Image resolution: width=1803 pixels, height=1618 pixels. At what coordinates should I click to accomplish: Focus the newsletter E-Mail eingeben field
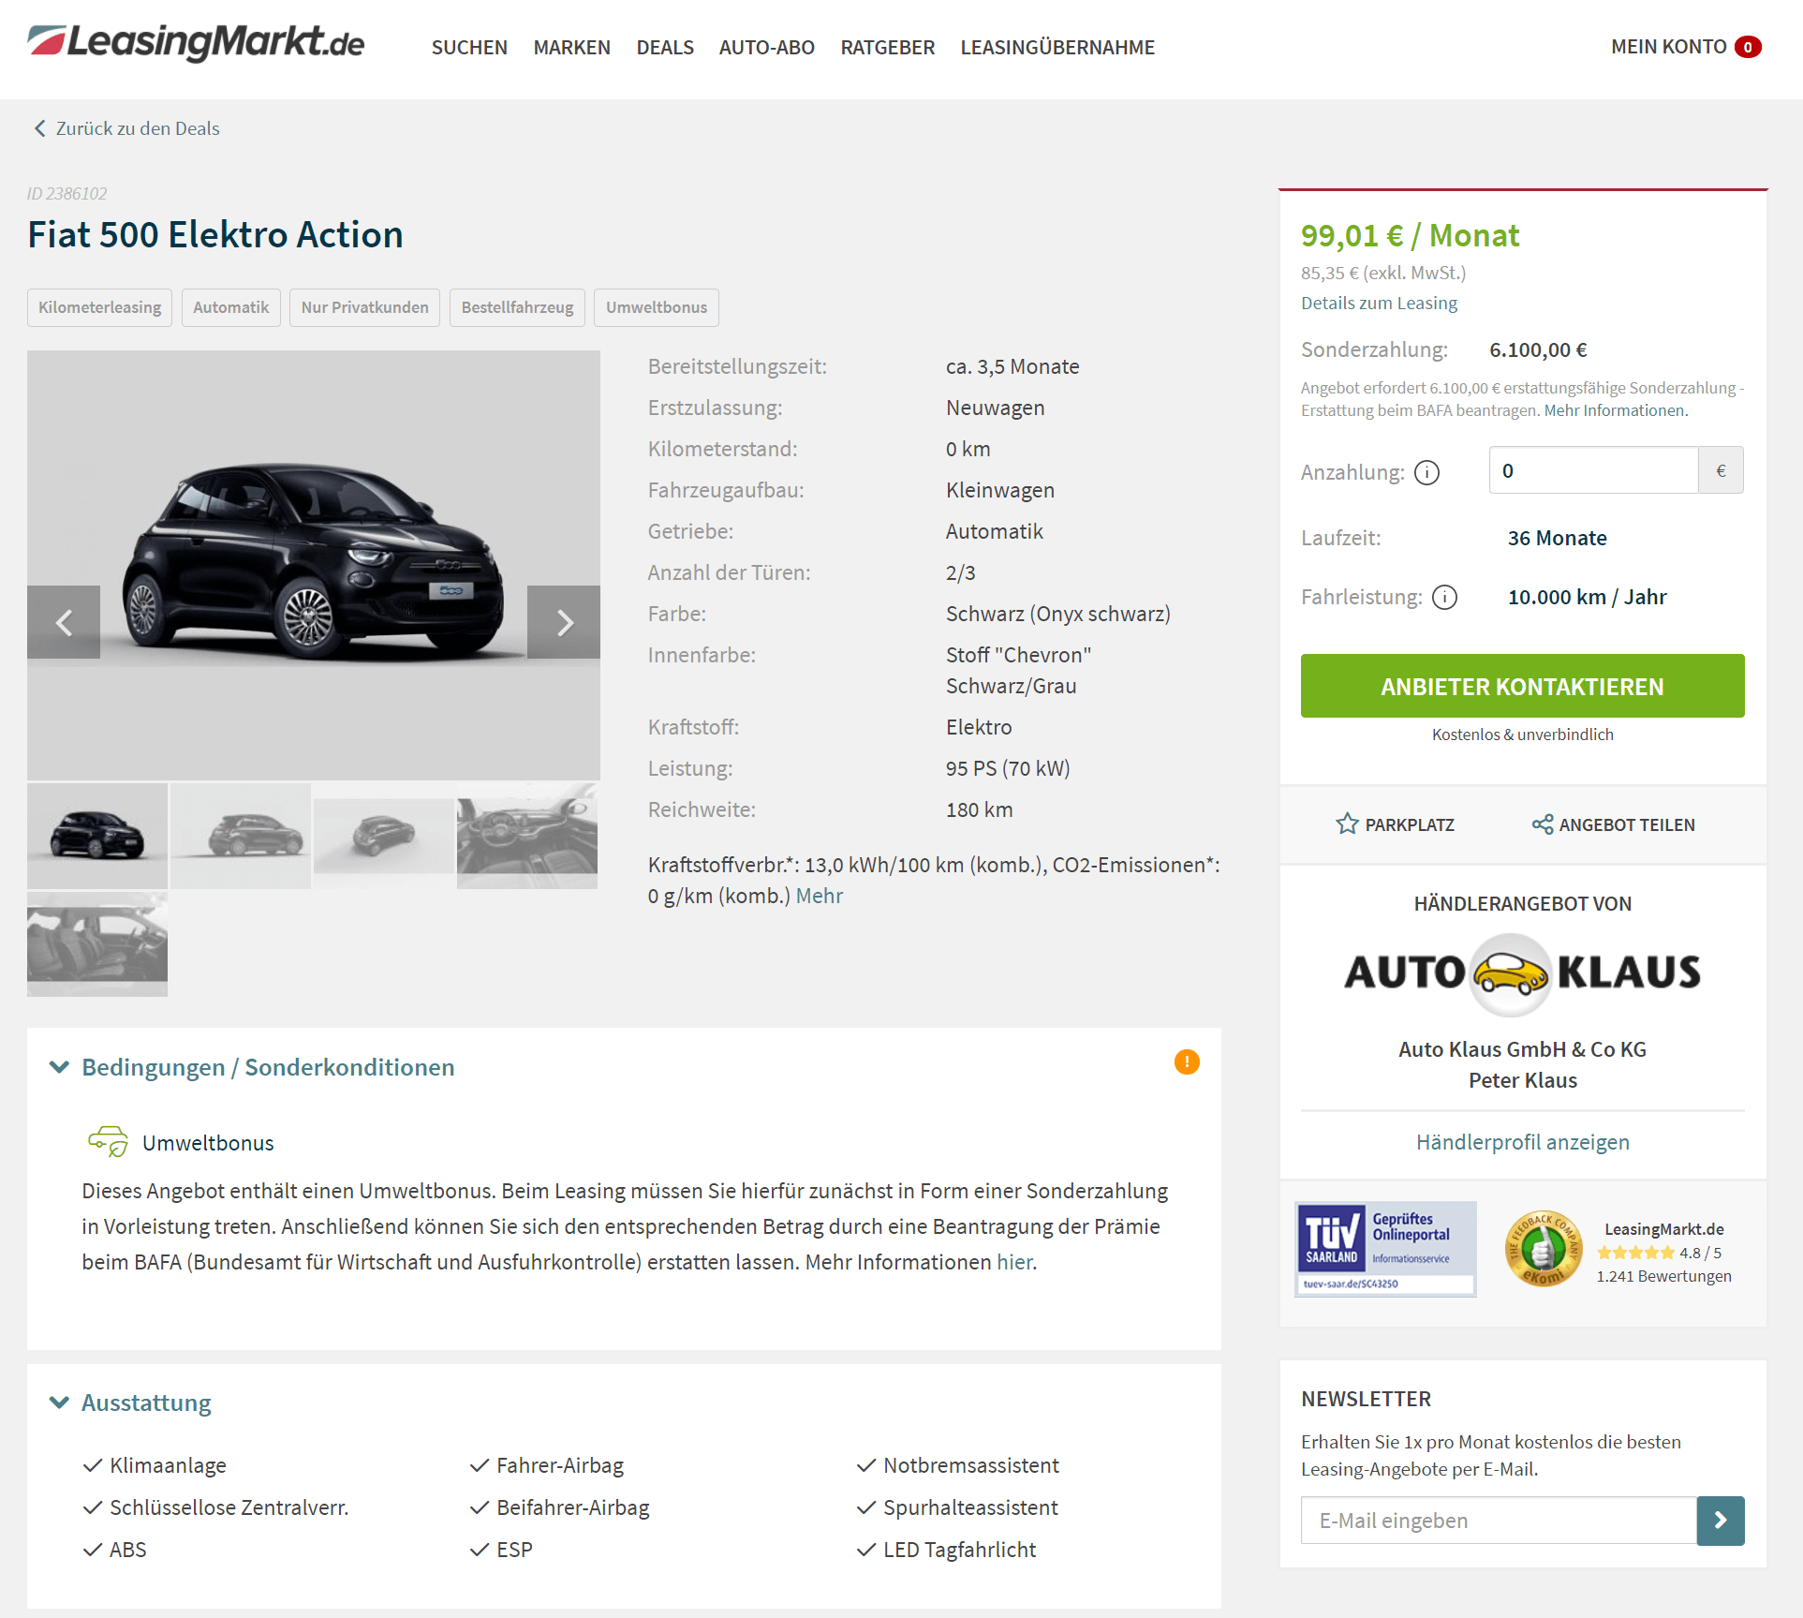click(x=1499, y=1521)
